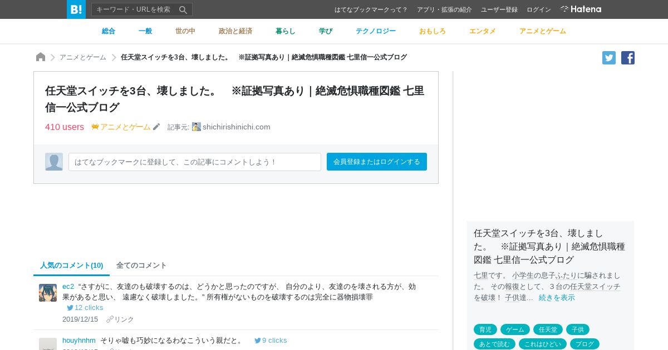Open the 暮らし category tab
The image size is (668, 350).
tap(286, 31)
